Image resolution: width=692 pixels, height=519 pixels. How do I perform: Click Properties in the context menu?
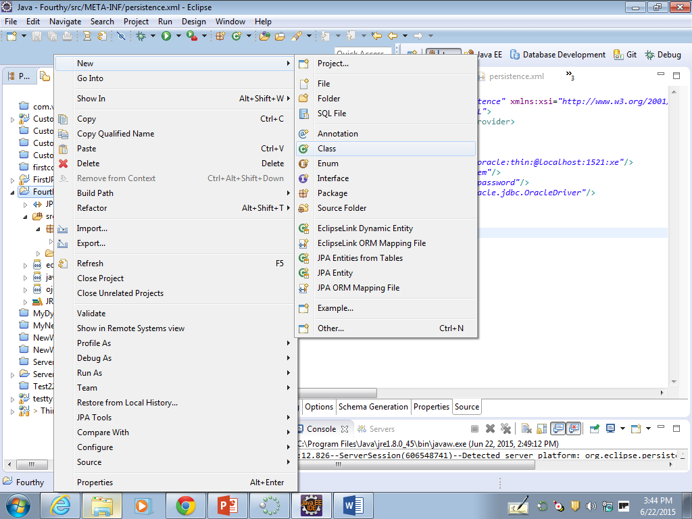pos(95,483)
